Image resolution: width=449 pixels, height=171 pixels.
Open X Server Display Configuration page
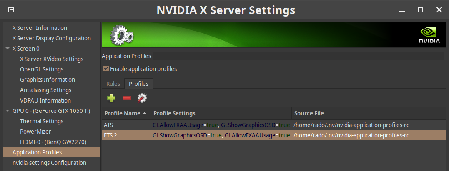click(52, 38)
